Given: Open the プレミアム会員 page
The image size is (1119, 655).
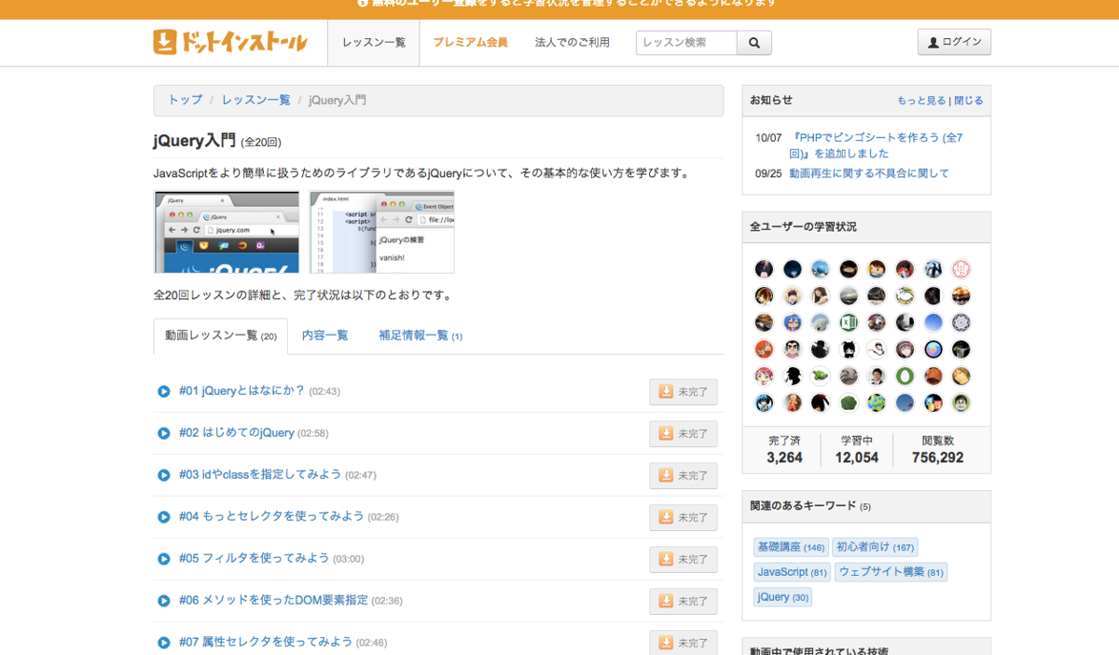Looking at the screenshot, I should [x=470, y=42].
